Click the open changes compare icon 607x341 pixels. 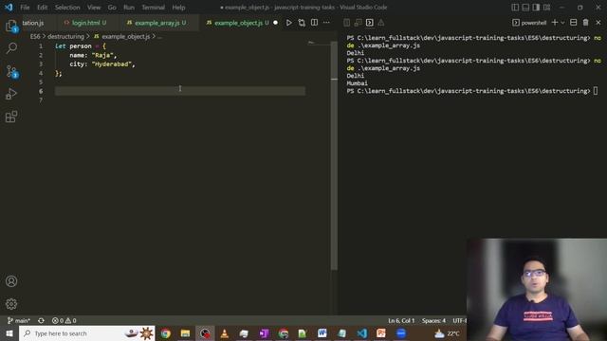[x=302, y=23]
